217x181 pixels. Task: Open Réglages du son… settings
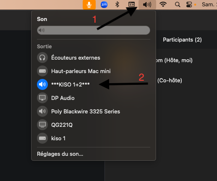pos(60,154)
